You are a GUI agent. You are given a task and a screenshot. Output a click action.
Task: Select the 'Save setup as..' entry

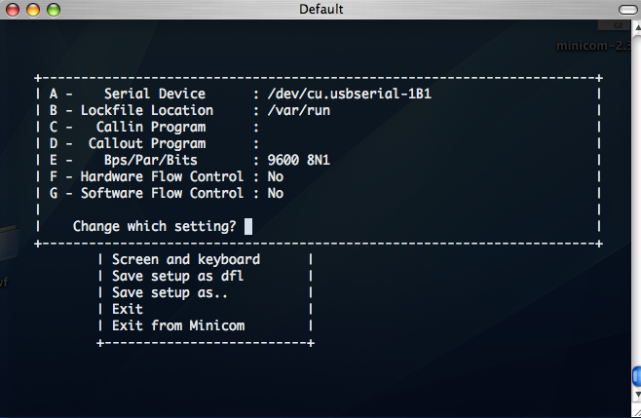coord(171,292)
